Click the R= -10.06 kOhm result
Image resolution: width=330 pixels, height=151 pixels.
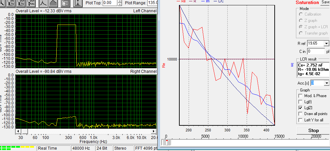(313, 69)
